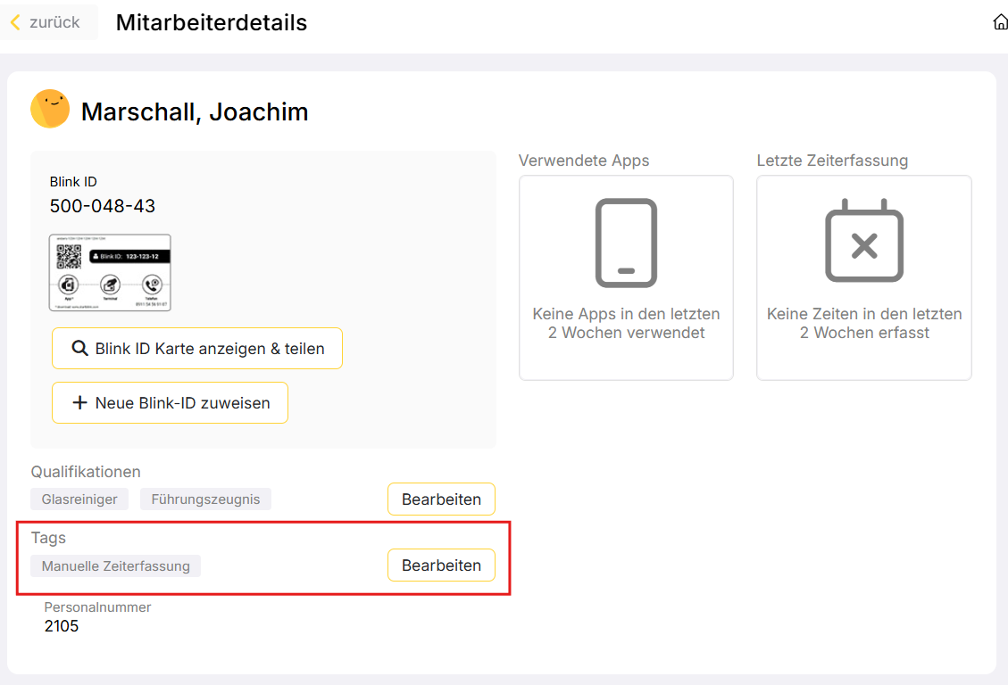
Task: Click Blink ID Karte anzeigen & teilen
Action: [x=197, y=349]
